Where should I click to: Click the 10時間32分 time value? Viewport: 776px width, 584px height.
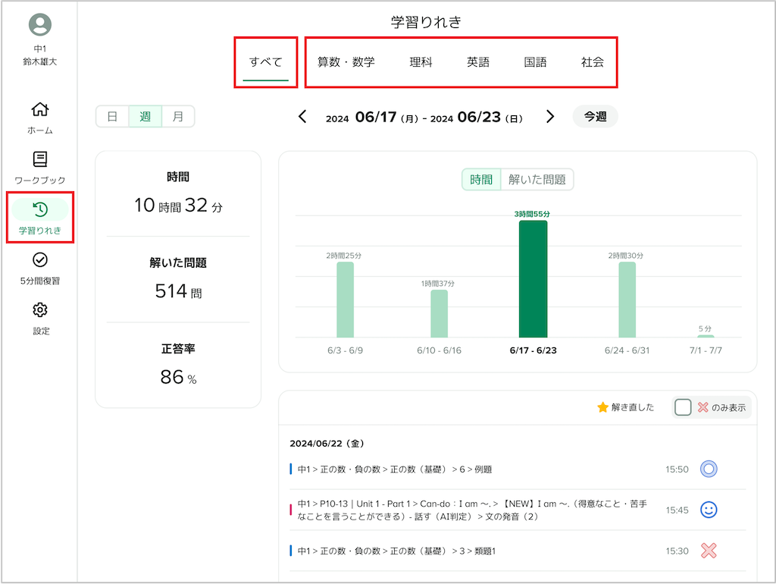tap(178, 205)
